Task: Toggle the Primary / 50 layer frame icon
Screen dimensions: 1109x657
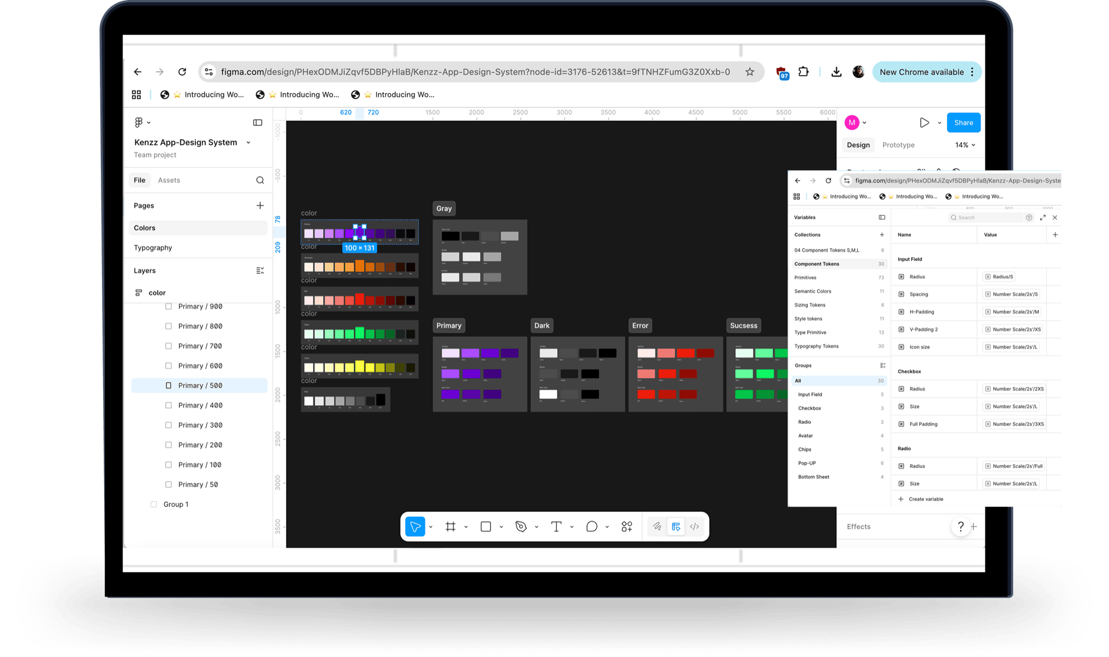Action: click(x=169, y=485)
